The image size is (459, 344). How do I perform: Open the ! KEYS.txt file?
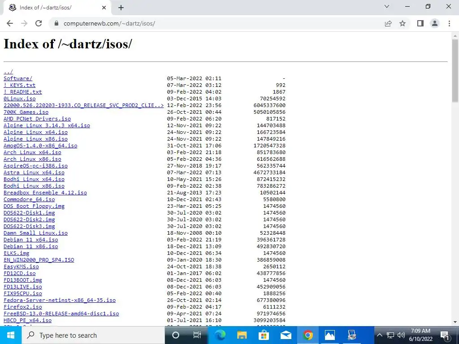pyautogui.click(x=20, y=85)
